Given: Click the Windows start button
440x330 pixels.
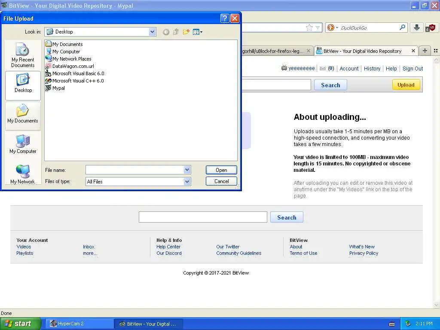Looking at the screenshot, I should (21, 324).
